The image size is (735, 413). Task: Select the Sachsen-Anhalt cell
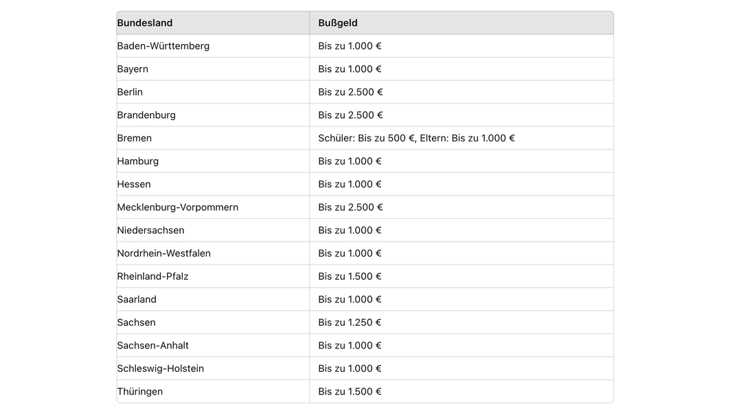[x=152, y=346]
